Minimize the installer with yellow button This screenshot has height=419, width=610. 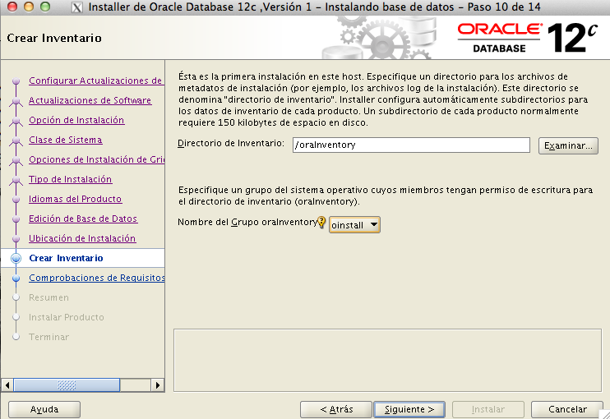pyautogui.click(x=29, y=7)
